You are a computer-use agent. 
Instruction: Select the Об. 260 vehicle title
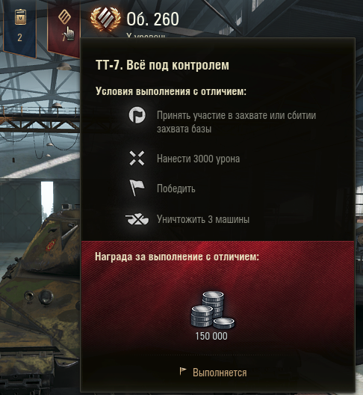click(x=152, y=19)
